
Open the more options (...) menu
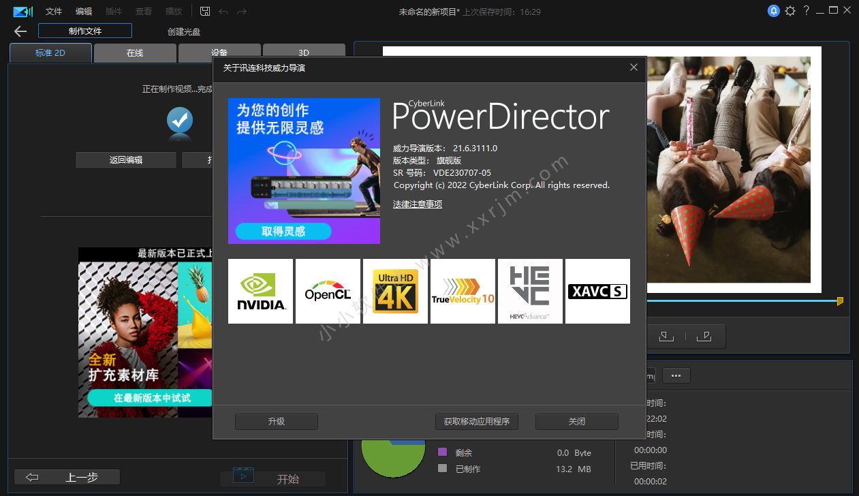tap(676, 375)
